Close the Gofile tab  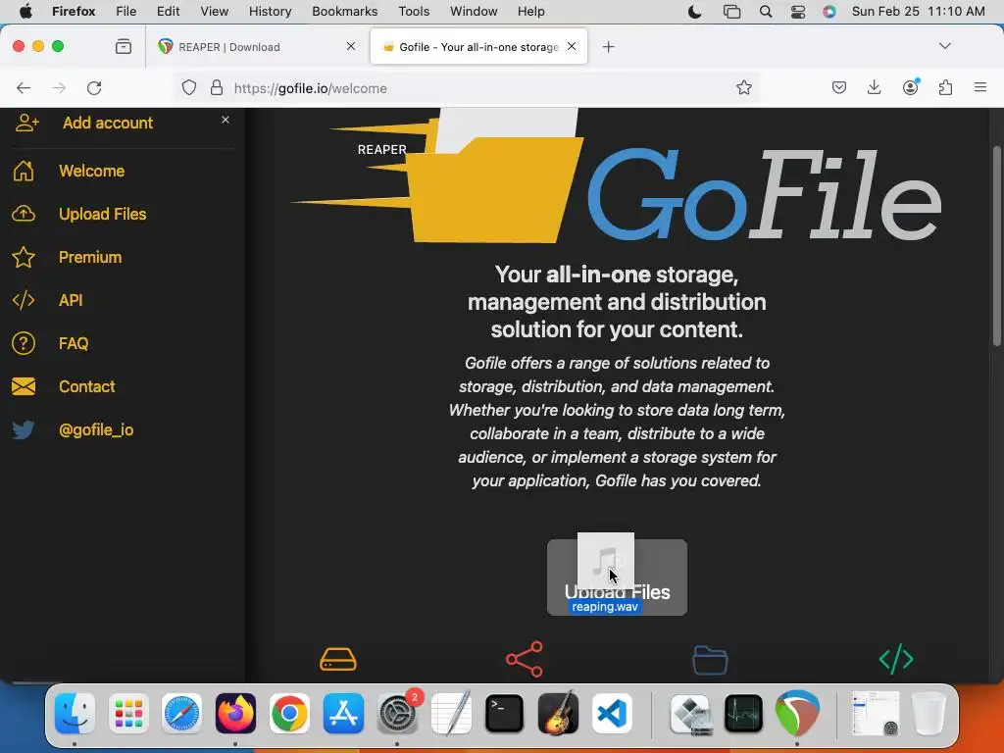point(572,46)
